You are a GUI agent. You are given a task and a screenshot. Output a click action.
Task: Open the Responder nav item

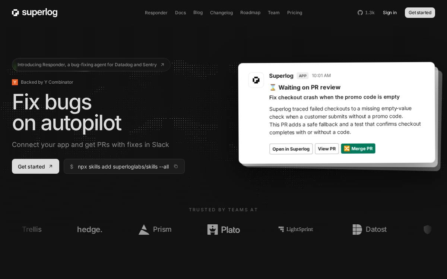[156, 13]
